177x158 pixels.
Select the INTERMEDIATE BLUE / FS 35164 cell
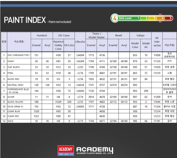coord(19,91)
